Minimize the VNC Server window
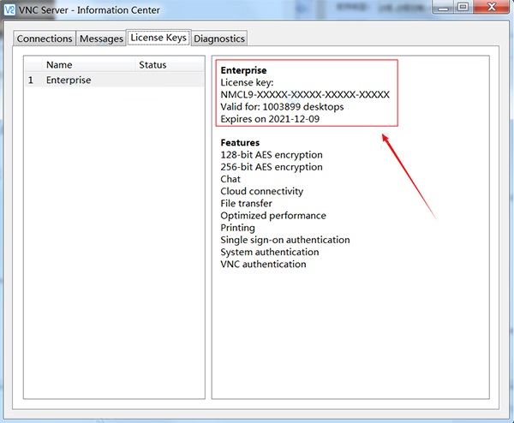This screenshot has width=514, height=423. click(443, 7)
